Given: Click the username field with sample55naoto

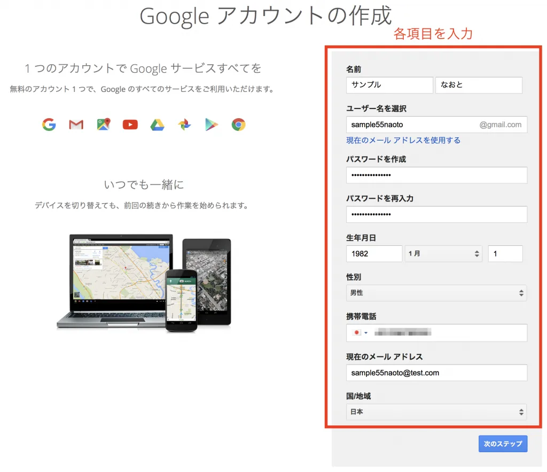Looking at the screenshot, I should pos(437,125).
